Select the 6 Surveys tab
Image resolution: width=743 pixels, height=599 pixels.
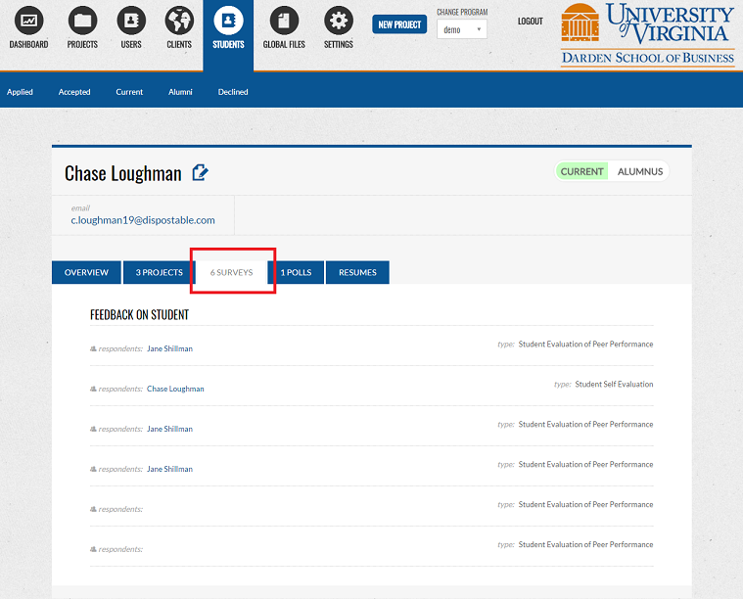pos(232,272)
